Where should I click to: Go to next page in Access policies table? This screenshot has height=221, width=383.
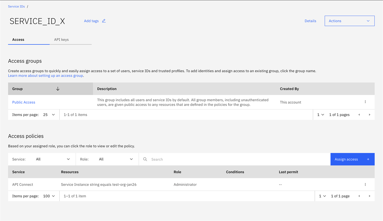click(370, 196)
